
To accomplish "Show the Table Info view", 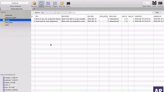I will point(62,4).
